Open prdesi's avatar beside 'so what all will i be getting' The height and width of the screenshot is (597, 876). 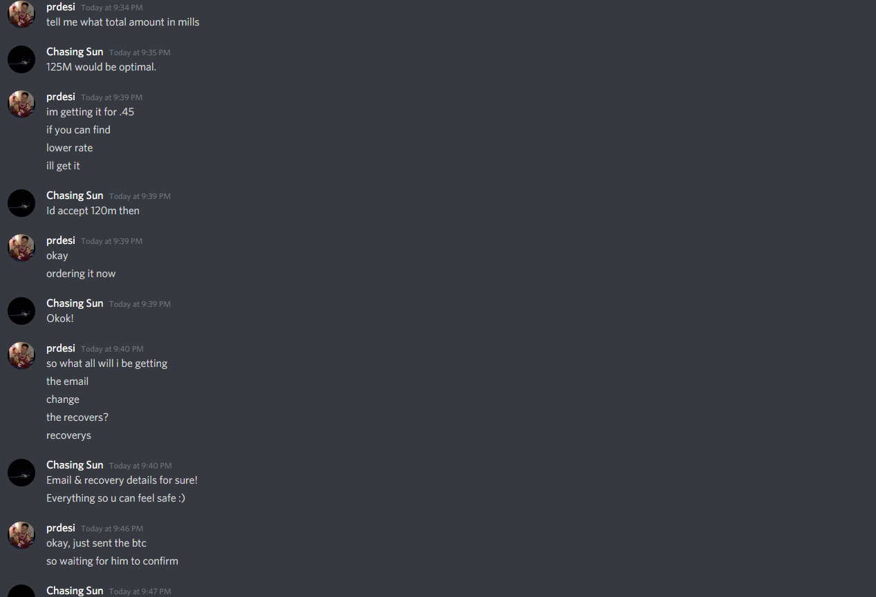pyautogui.click(x=21, y=356)
